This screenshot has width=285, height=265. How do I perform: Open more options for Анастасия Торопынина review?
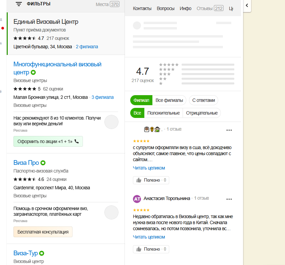(229, 199)
